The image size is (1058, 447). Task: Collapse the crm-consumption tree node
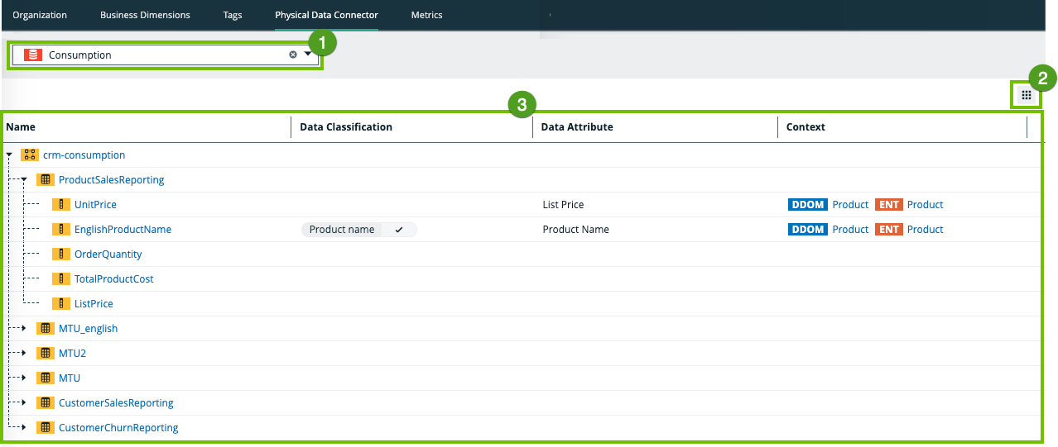click(9, 155)
